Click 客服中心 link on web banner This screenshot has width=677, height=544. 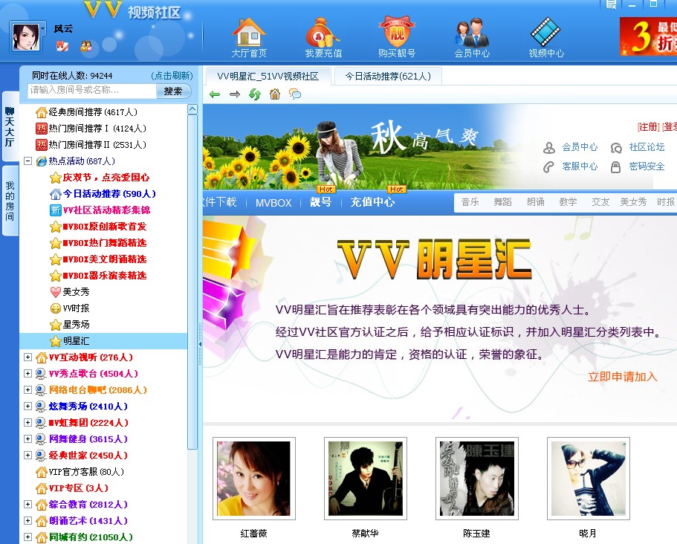[580, 166]
